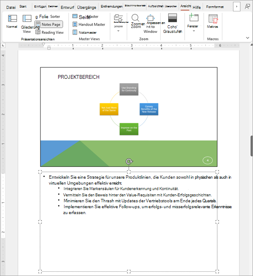Click the Präsentationsansichten group label

pyautogui.click(x=38, y=39)
